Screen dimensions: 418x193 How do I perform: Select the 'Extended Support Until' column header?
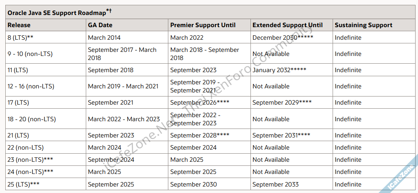[x=287, y=25]
